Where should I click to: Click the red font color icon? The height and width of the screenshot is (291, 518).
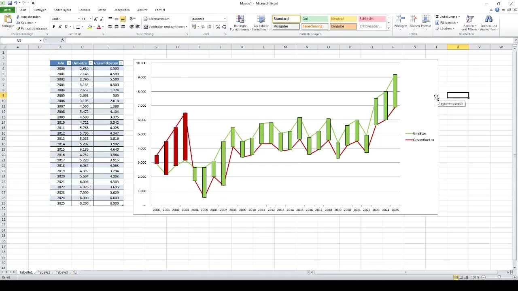pyautogui.click(x=99, y=27)
